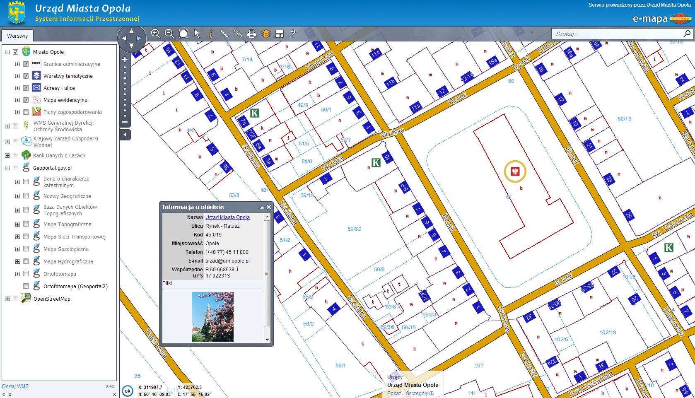This screenshot has width=695, height=398.
Task: Click Szczegóły (I) in bottom popup
Action: coord(420,393)
